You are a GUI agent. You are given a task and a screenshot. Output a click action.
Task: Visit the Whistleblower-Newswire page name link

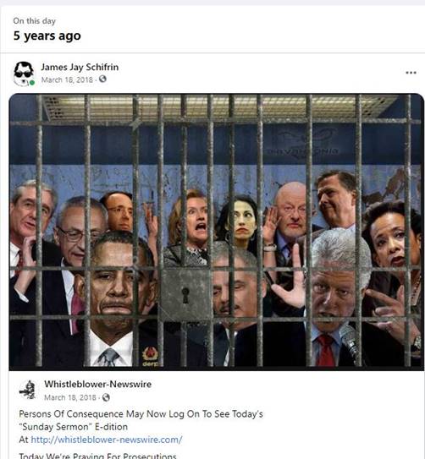point(98,384)
